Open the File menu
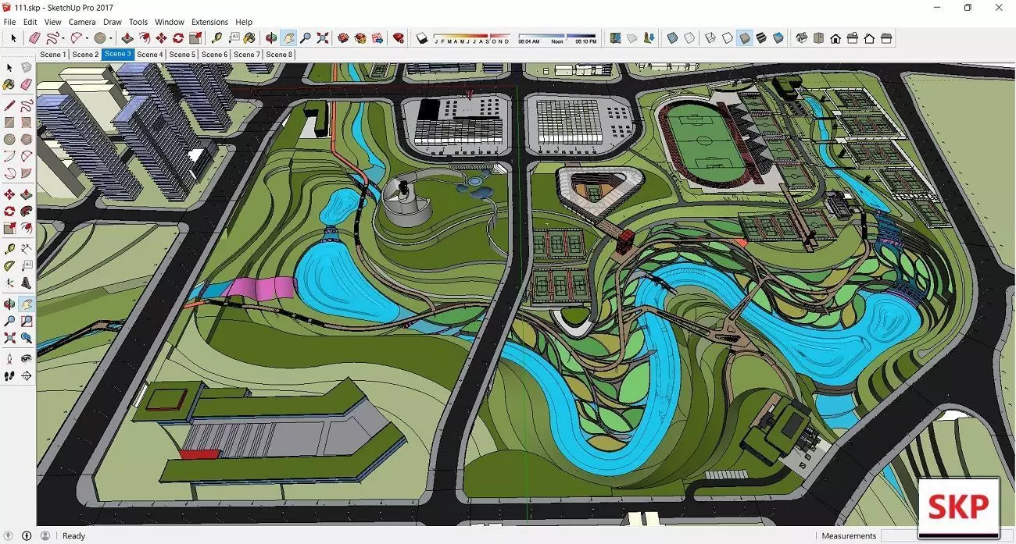This screenshot has height=544, width=1016. [9, 22]
